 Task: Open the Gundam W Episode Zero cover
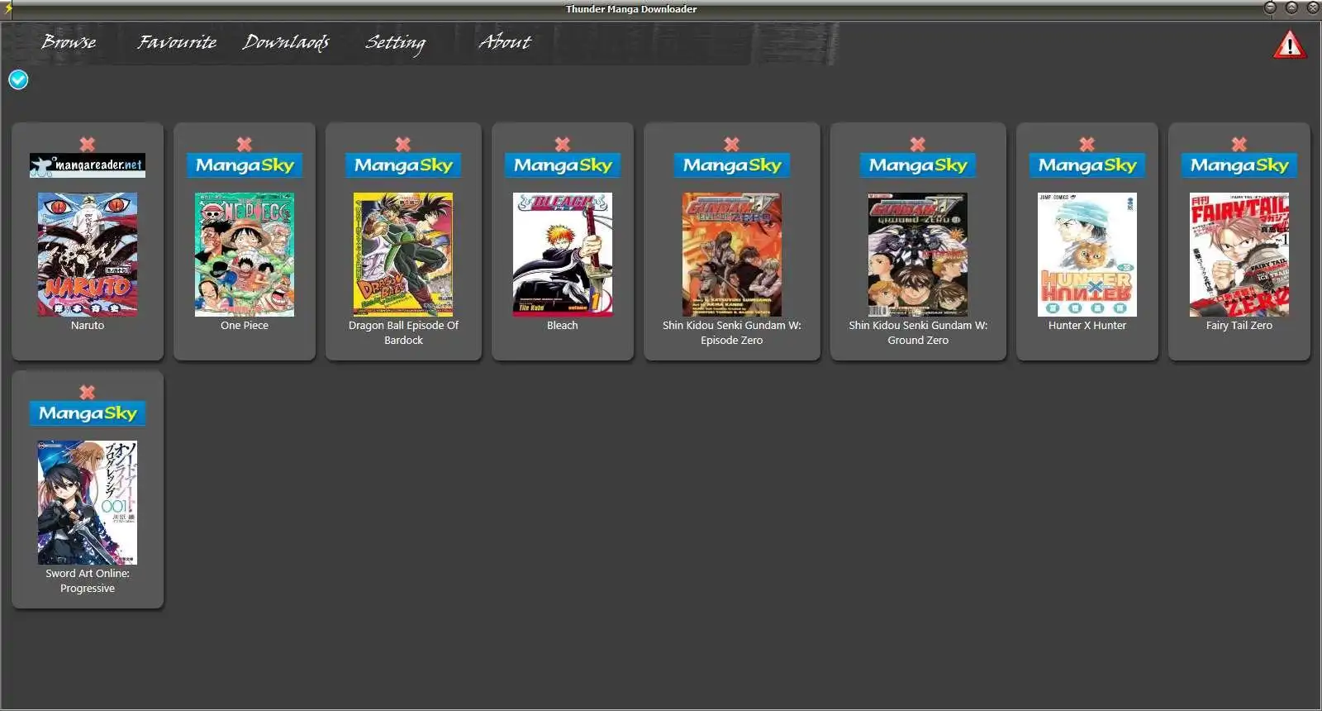[x=732, y=255]
